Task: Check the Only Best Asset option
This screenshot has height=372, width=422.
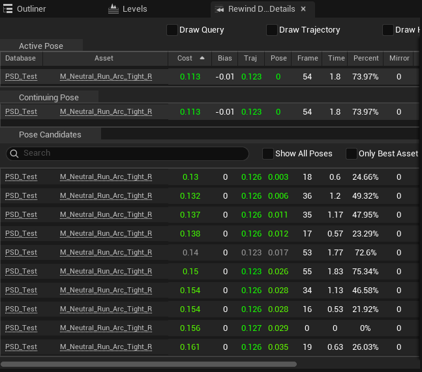Action: coord(351,154)
